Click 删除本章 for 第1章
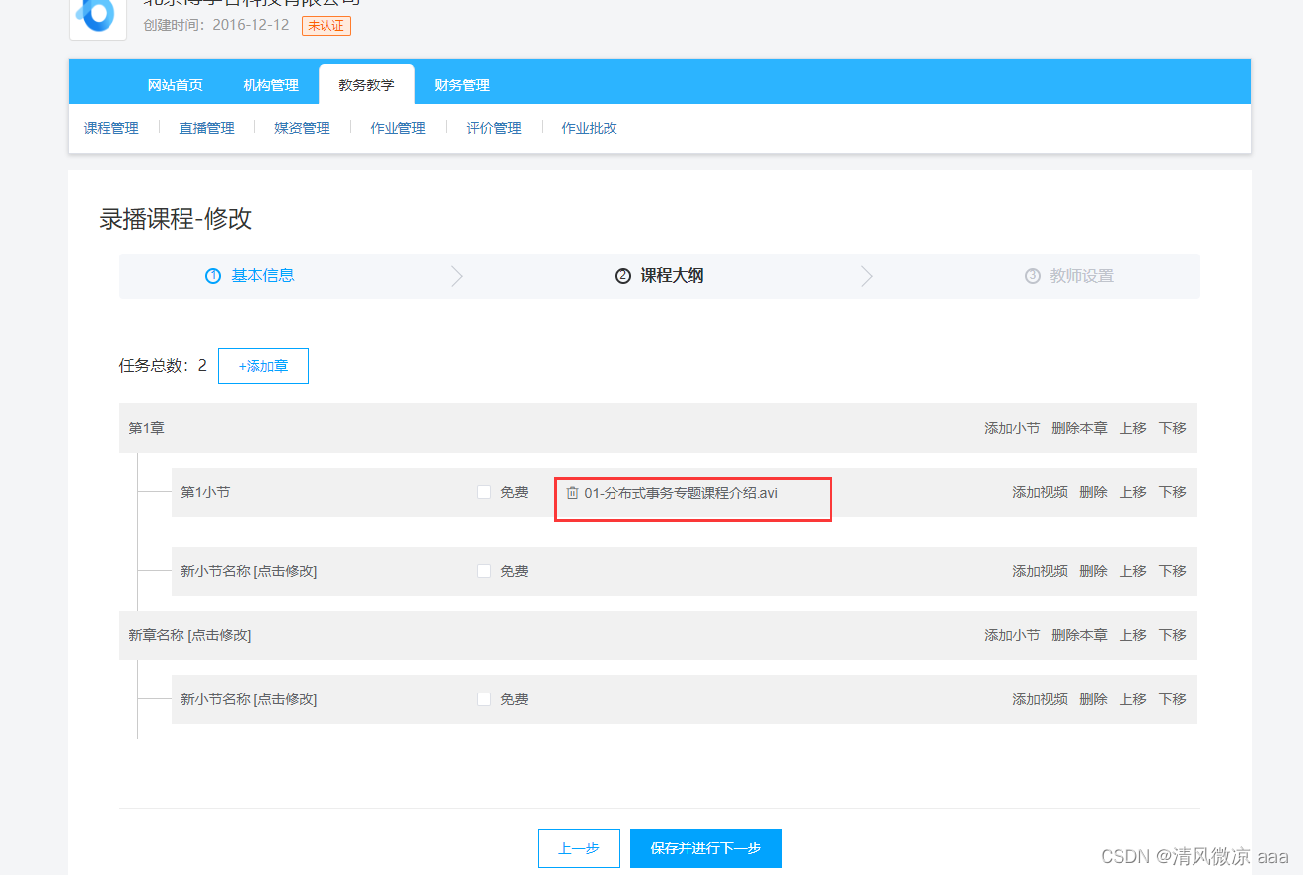Viewport: 1303px width, 875px height. coord(1079,428)
